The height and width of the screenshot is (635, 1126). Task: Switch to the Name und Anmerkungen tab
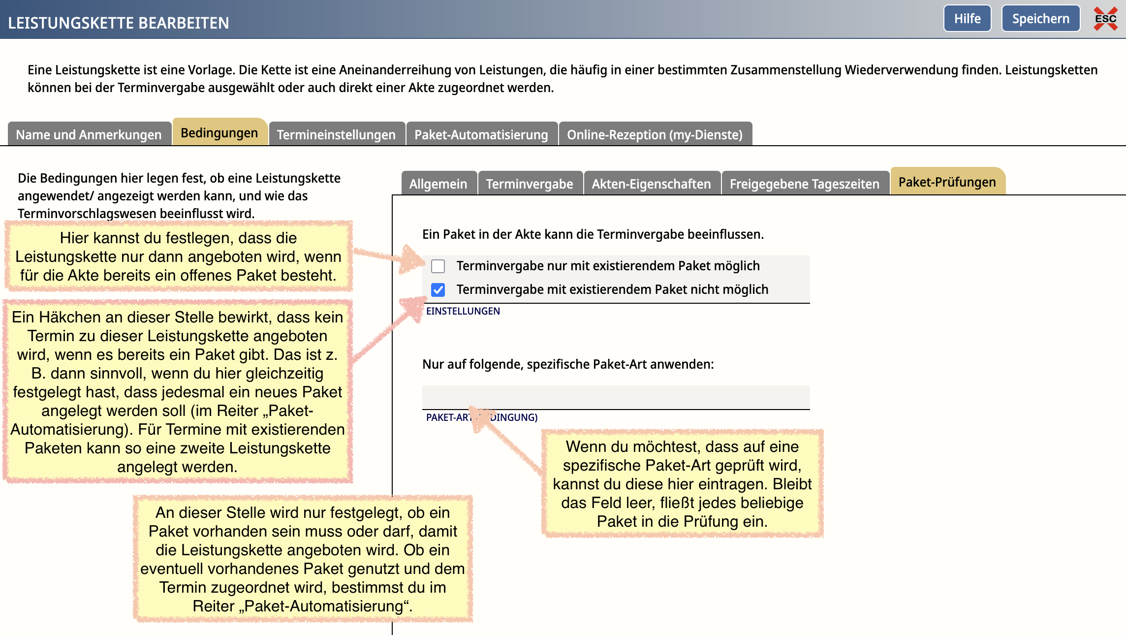(89, 134)
